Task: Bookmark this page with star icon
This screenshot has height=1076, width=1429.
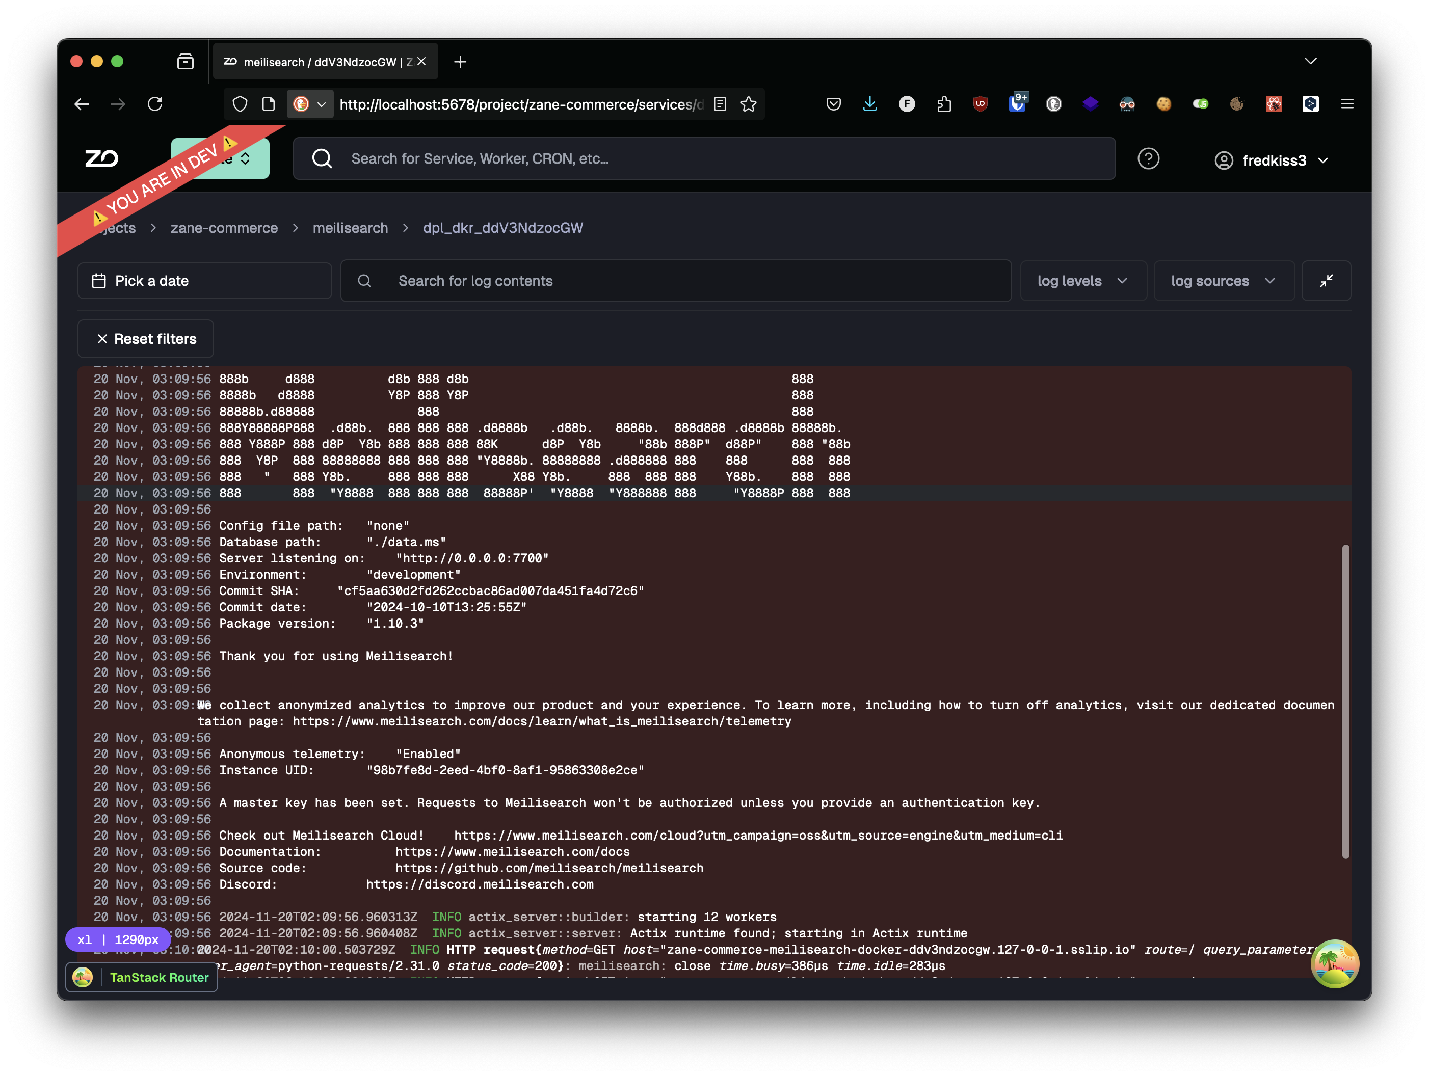Action: pyautogui.click(x=748, y=104)
